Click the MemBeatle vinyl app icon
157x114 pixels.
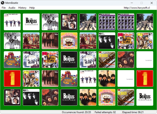(x=2, y=3)
